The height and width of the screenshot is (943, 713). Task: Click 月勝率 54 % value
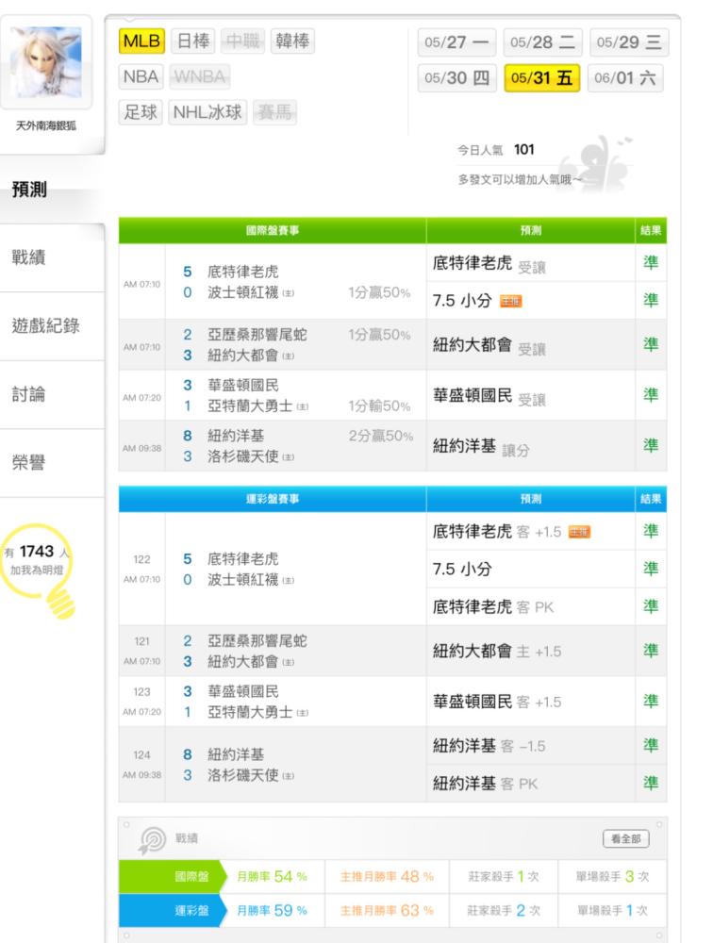[272, 876]
